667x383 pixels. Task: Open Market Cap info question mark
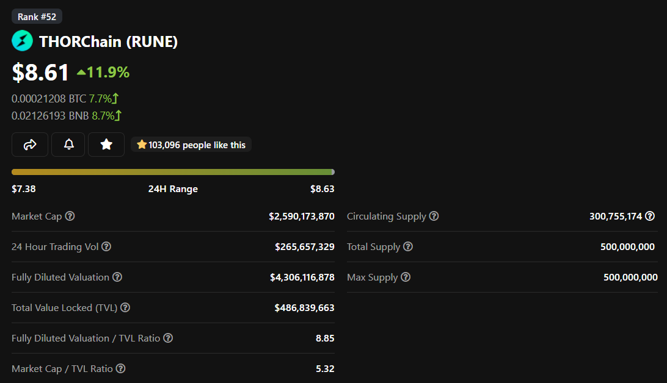pos(70,216)
